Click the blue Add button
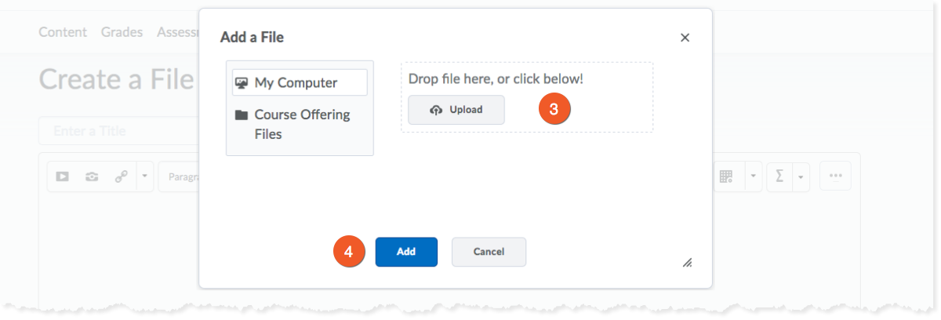 point(405,252)
